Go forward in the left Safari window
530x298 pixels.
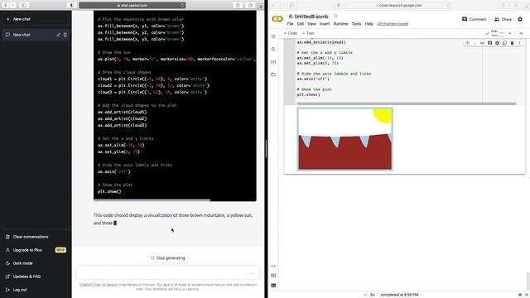[13, 5]
